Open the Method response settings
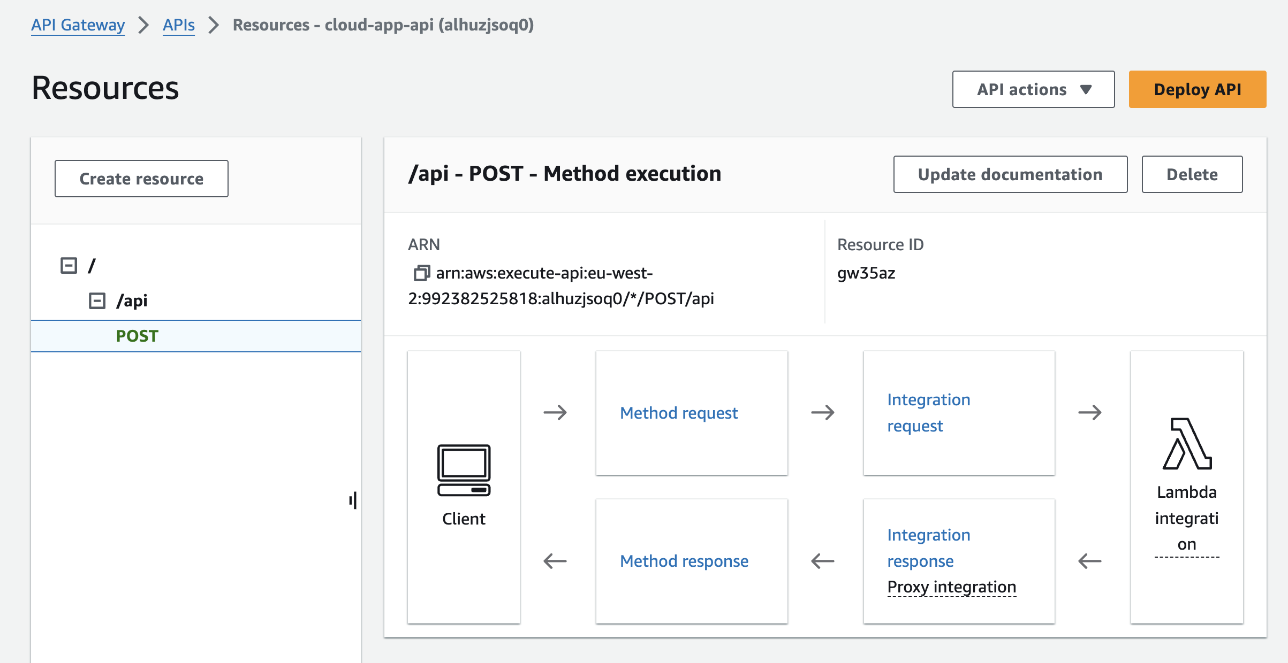This screenshot has width=1288, height=663. [684, 561]
